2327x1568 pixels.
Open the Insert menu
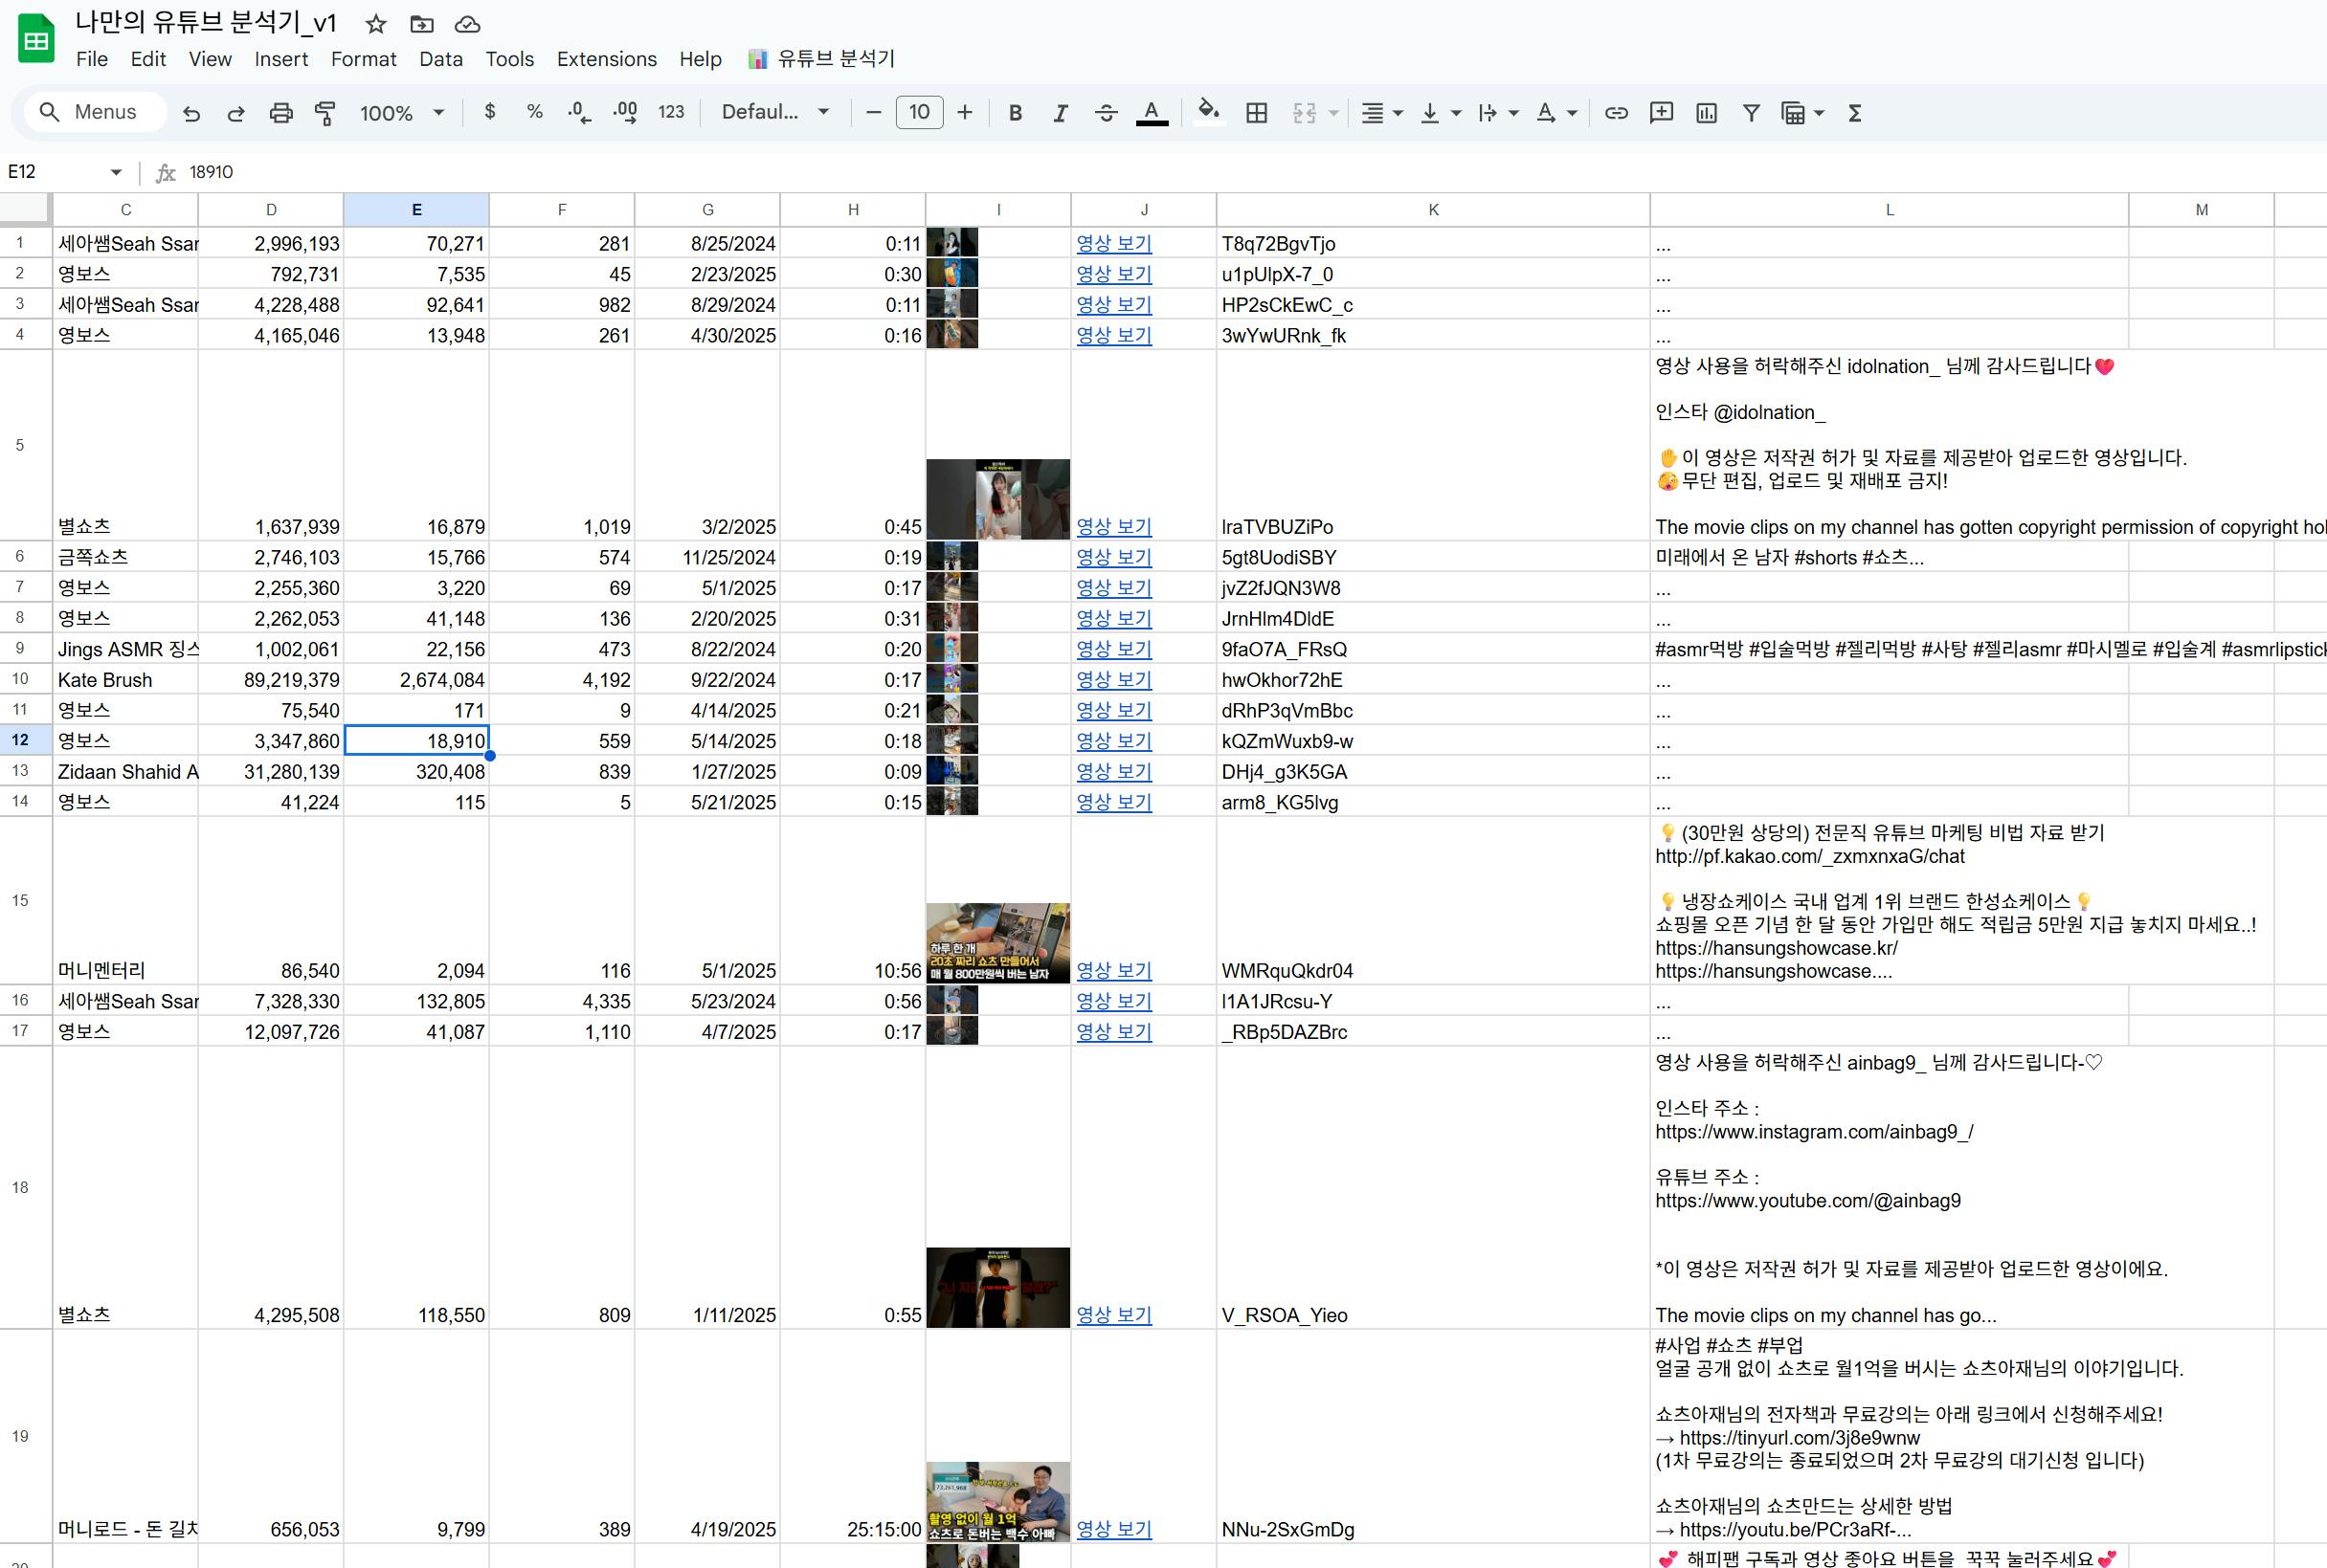pos(281,59)
